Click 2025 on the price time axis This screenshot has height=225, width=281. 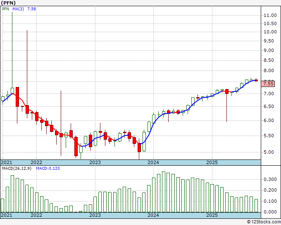[212, 162]
